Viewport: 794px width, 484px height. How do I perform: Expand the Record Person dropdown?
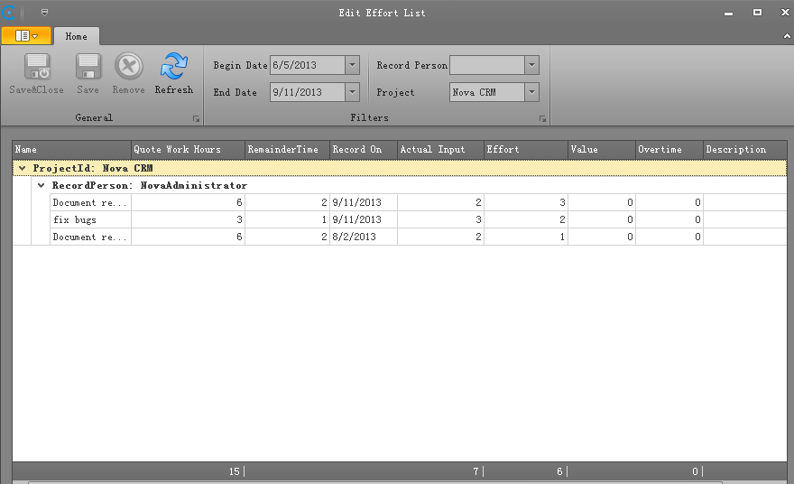(x=531, y=65)
